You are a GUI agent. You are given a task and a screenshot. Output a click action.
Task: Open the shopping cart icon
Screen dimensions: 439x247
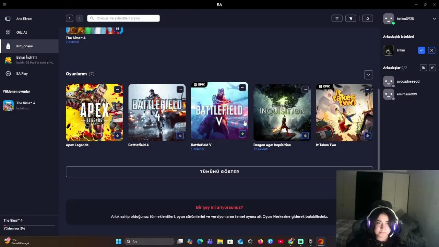pos(351,18)
